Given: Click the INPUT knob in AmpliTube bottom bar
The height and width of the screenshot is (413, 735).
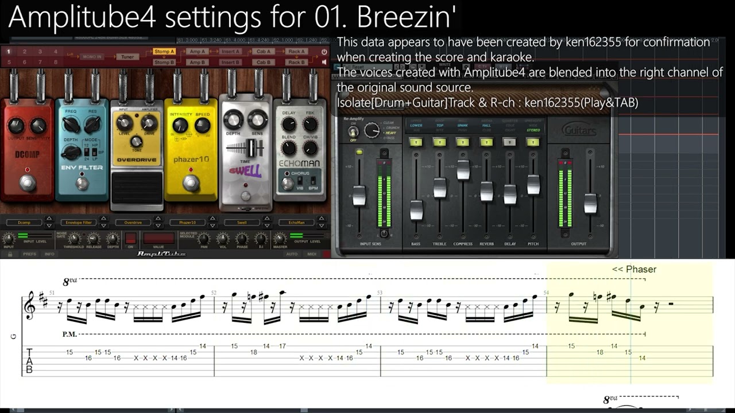Looking at the screenshot, I should 9,239.
